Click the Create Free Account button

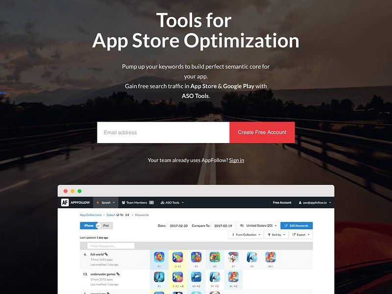coord(262,132)
